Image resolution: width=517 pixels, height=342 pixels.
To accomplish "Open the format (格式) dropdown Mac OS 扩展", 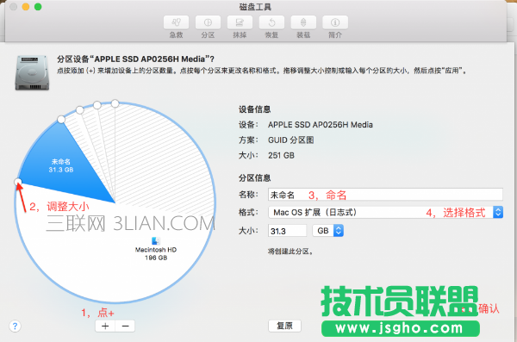I will tap(385, 212).
